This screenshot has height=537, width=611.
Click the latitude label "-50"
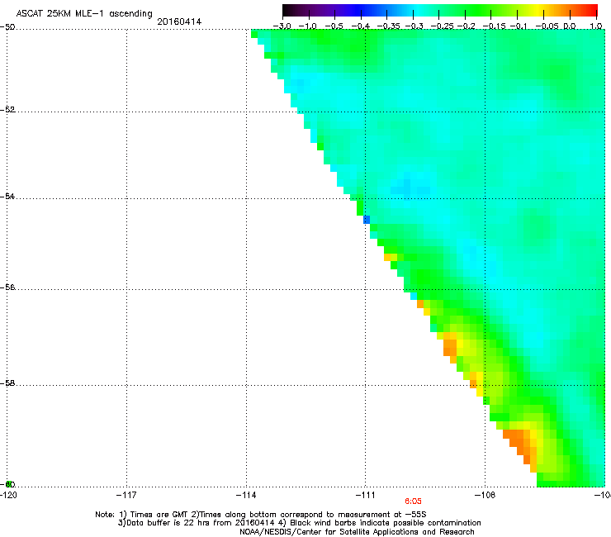coord(7,27)
